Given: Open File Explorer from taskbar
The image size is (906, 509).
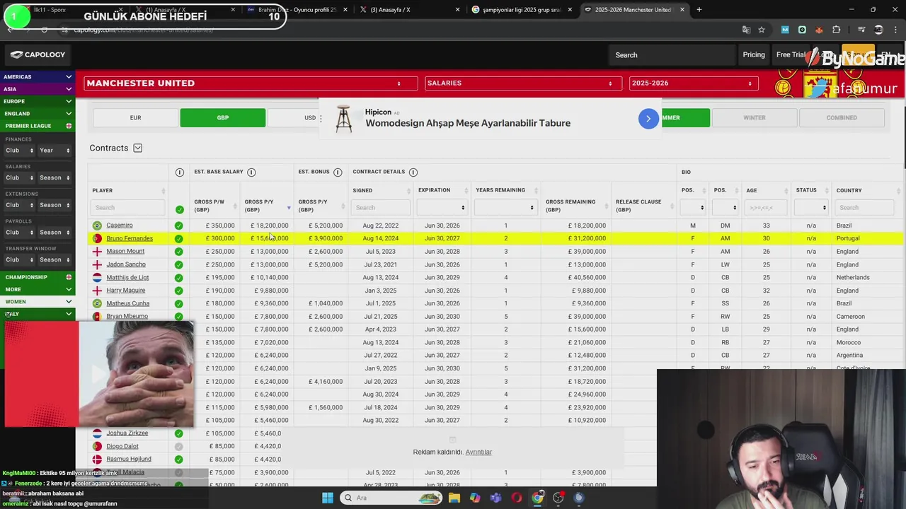Looking at the screenshot, I should 454,498.
